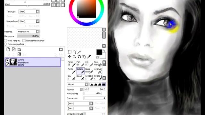
Task: Select the lasso selection tool
Action: coord(75,52)
